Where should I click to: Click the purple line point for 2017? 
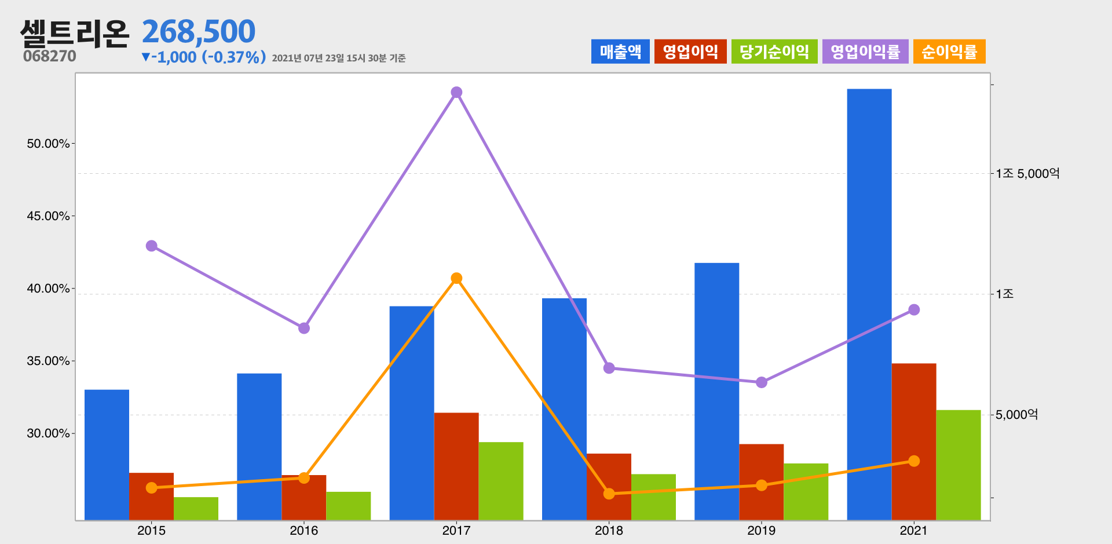[456, 92]
